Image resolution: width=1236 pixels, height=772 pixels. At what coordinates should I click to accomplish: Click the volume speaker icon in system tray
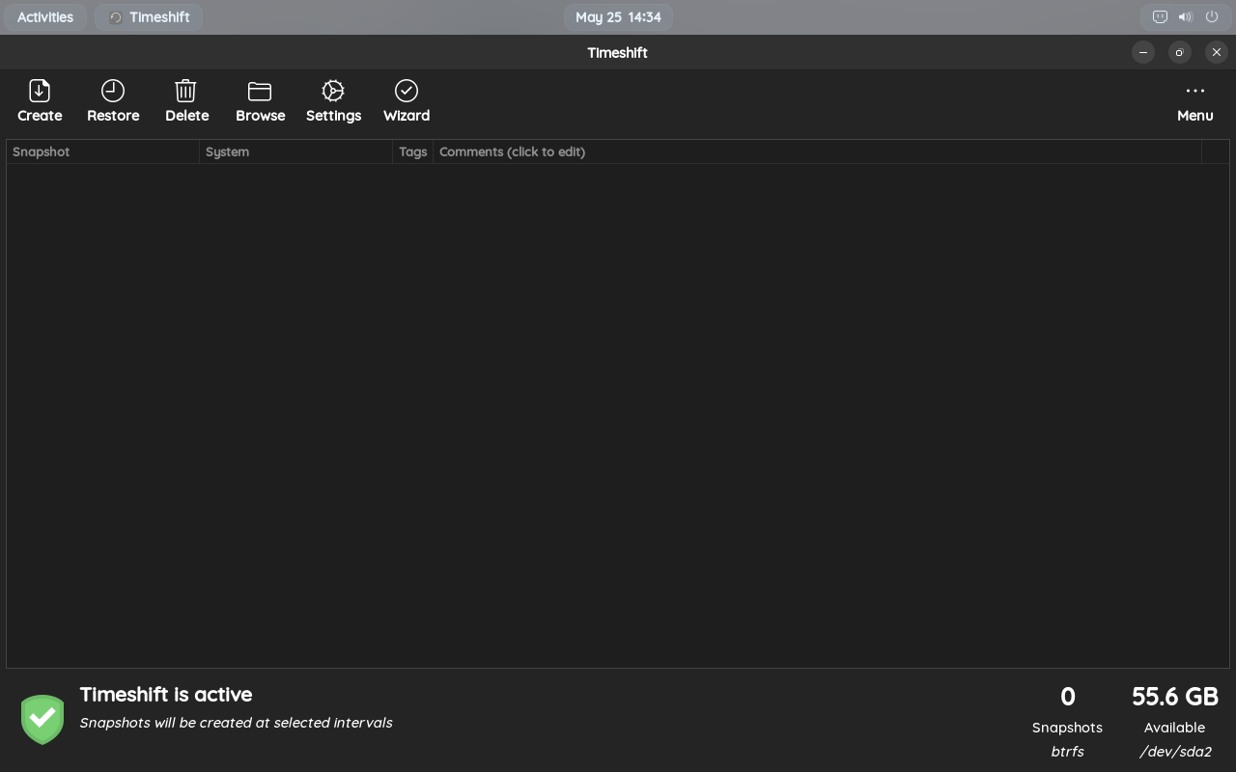pos(1186,17)
